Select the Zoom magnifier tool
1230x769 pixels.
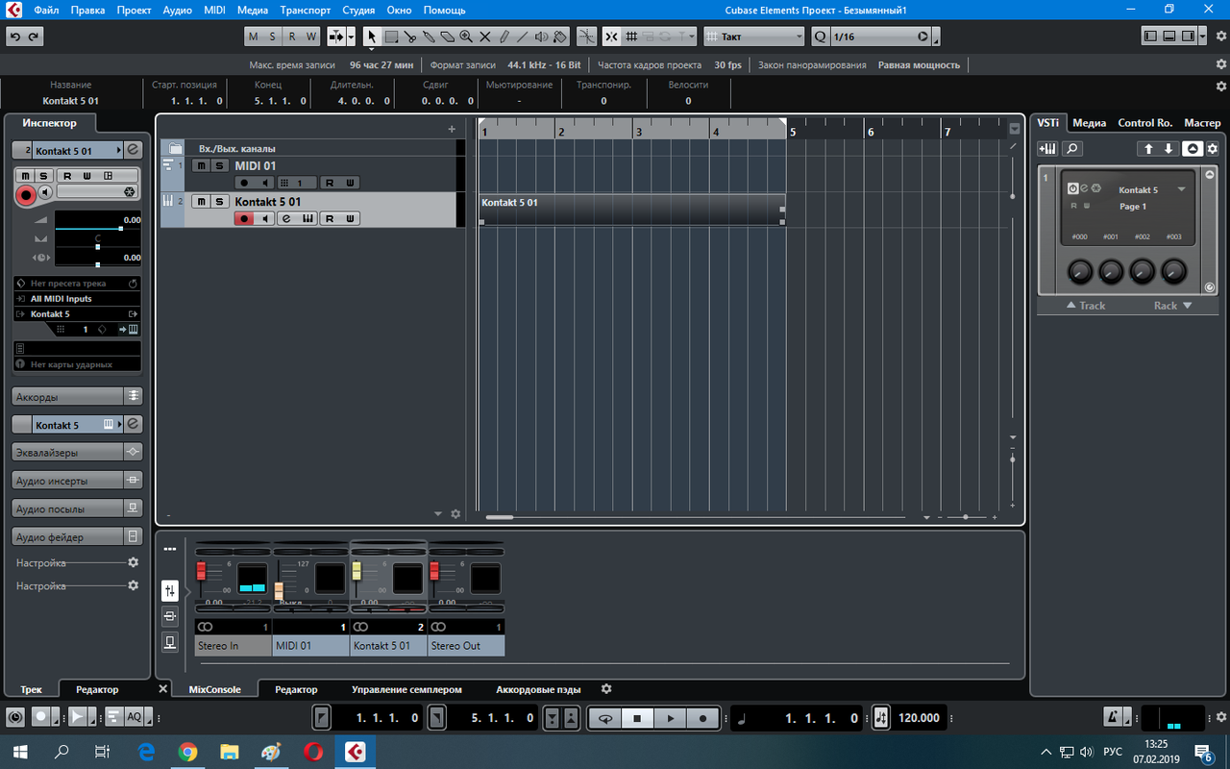(466, 37)
